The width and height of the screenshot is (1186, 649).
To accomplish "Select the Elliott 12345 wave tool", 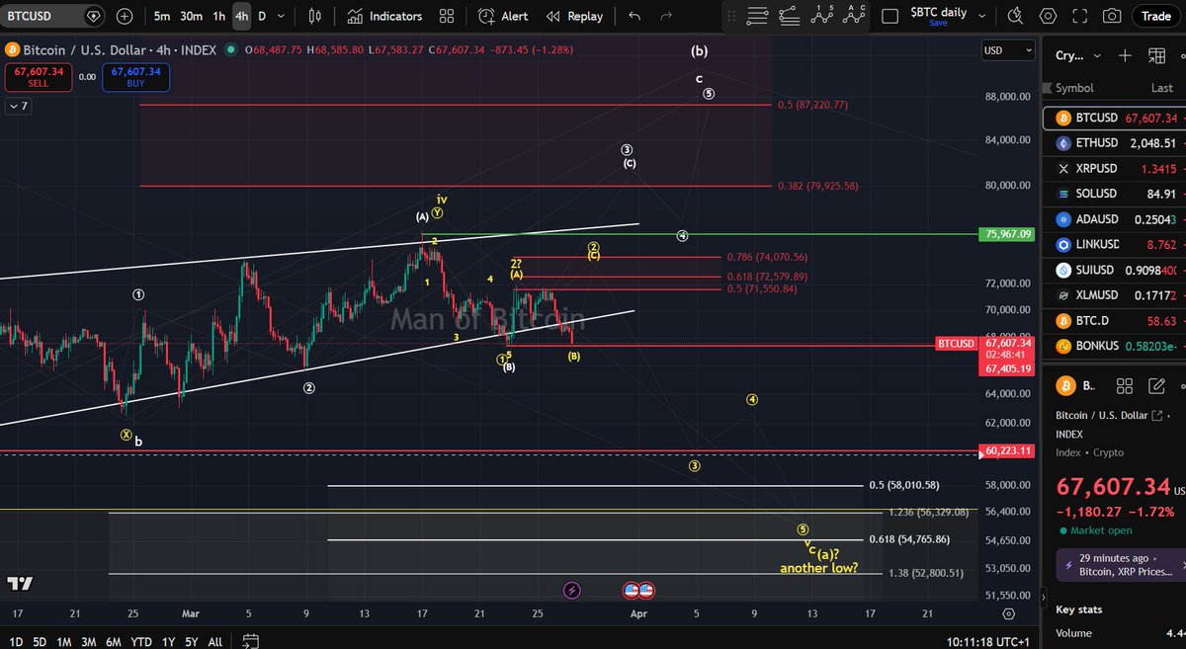I will 822,17.
